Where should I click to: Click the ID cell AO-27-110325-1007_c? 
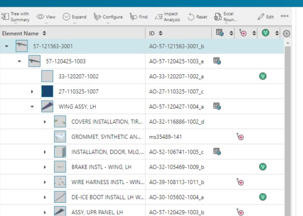[x=176, y=91]
